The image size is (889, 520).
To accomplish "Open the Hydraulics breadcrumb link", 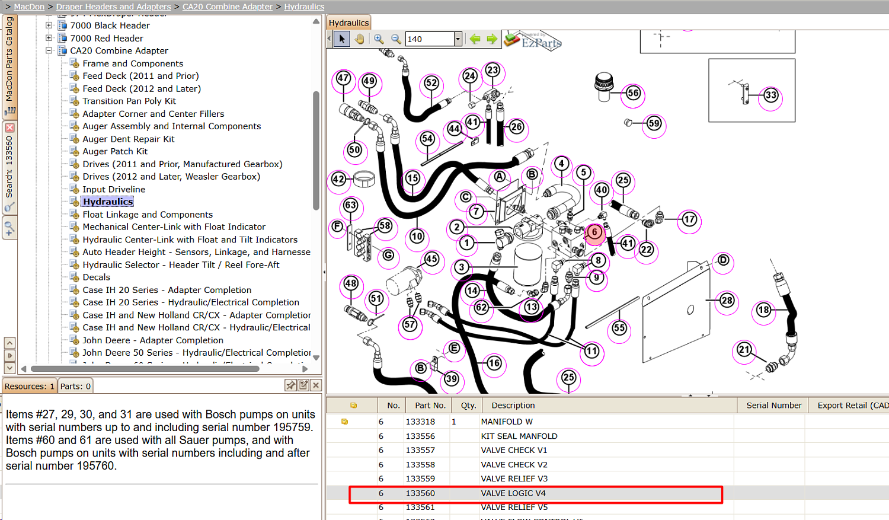I will [x=304, y=7].
